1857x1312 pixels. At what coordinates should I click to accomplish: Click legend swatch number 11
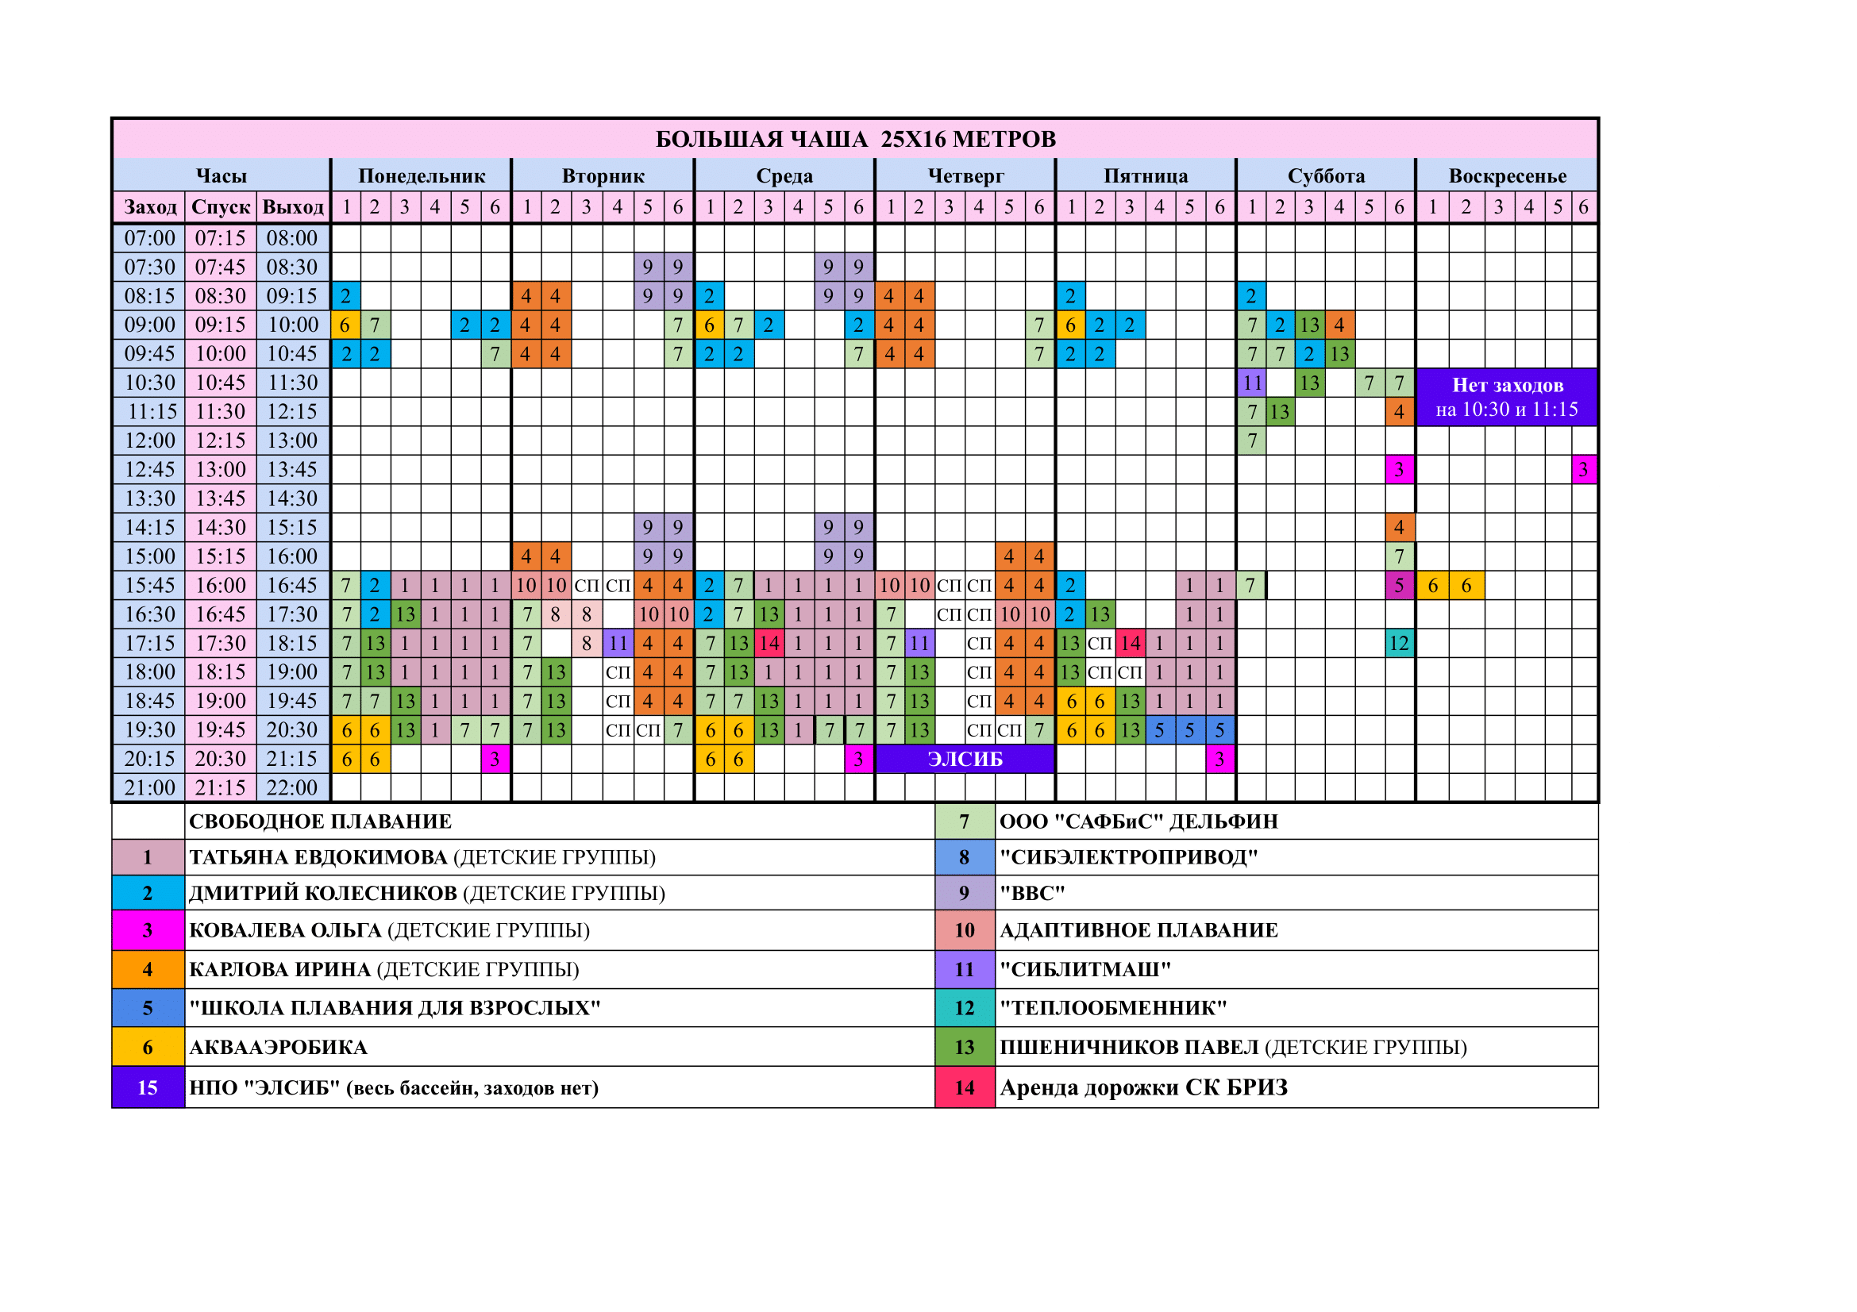964,968
